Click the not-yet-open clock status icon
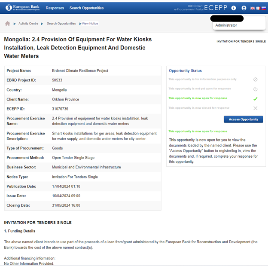Viewport: 268px width, 266px height. pyautogui.click(x=255, y=89)
